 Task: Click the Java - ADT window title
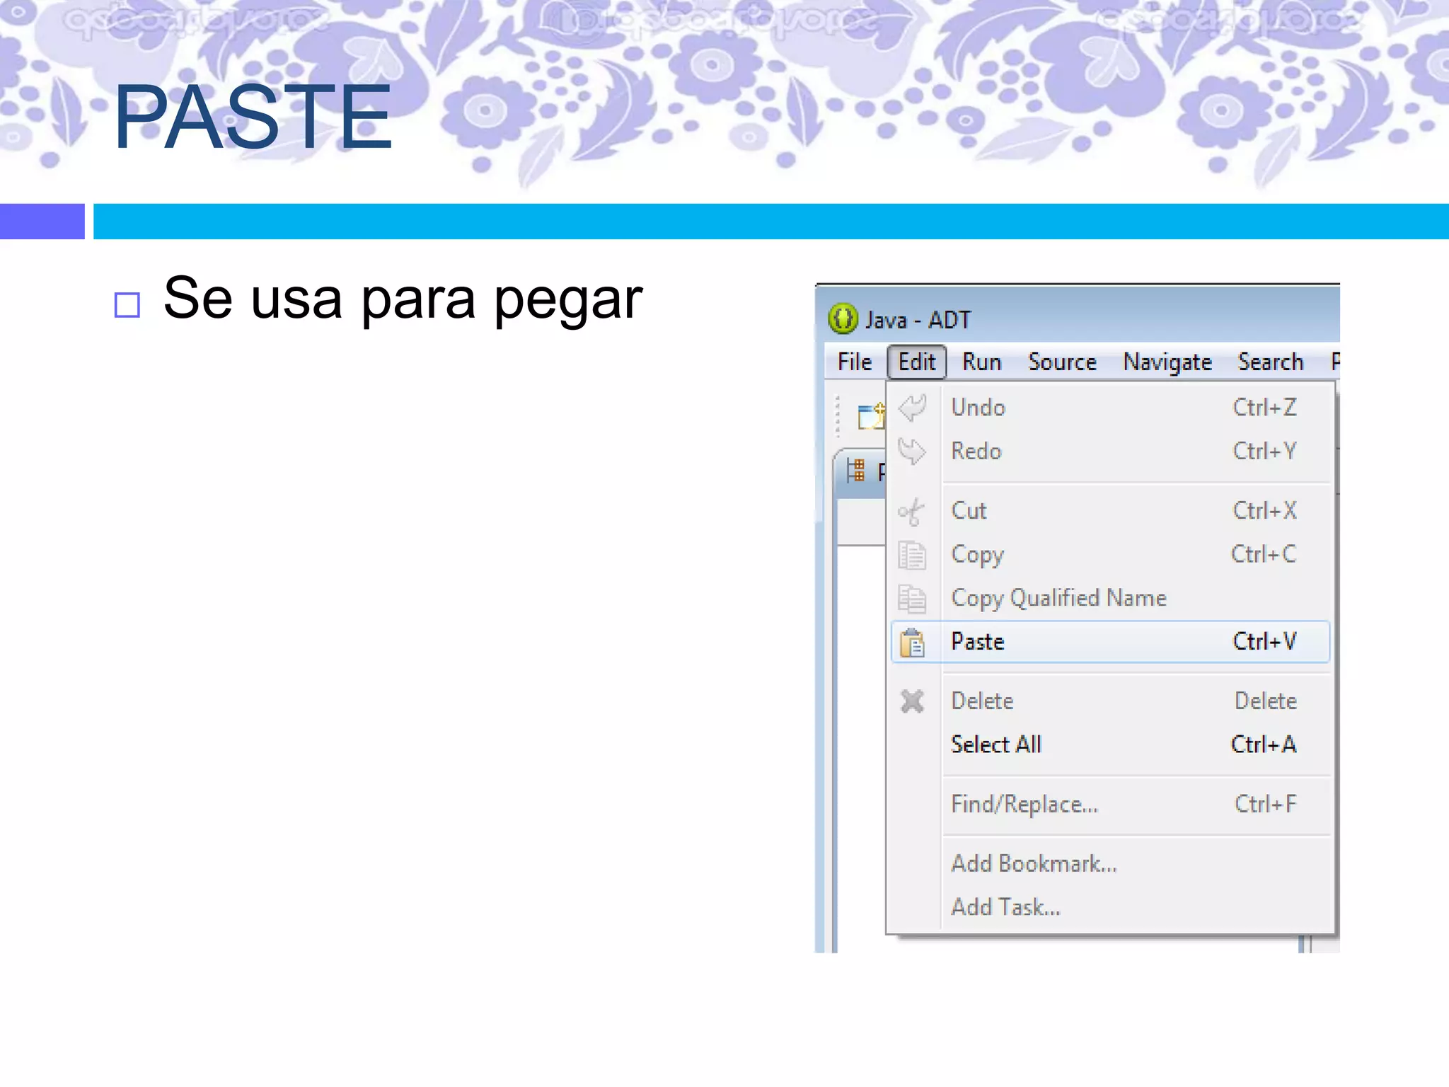pyautogui.click(x=918, y=321)
